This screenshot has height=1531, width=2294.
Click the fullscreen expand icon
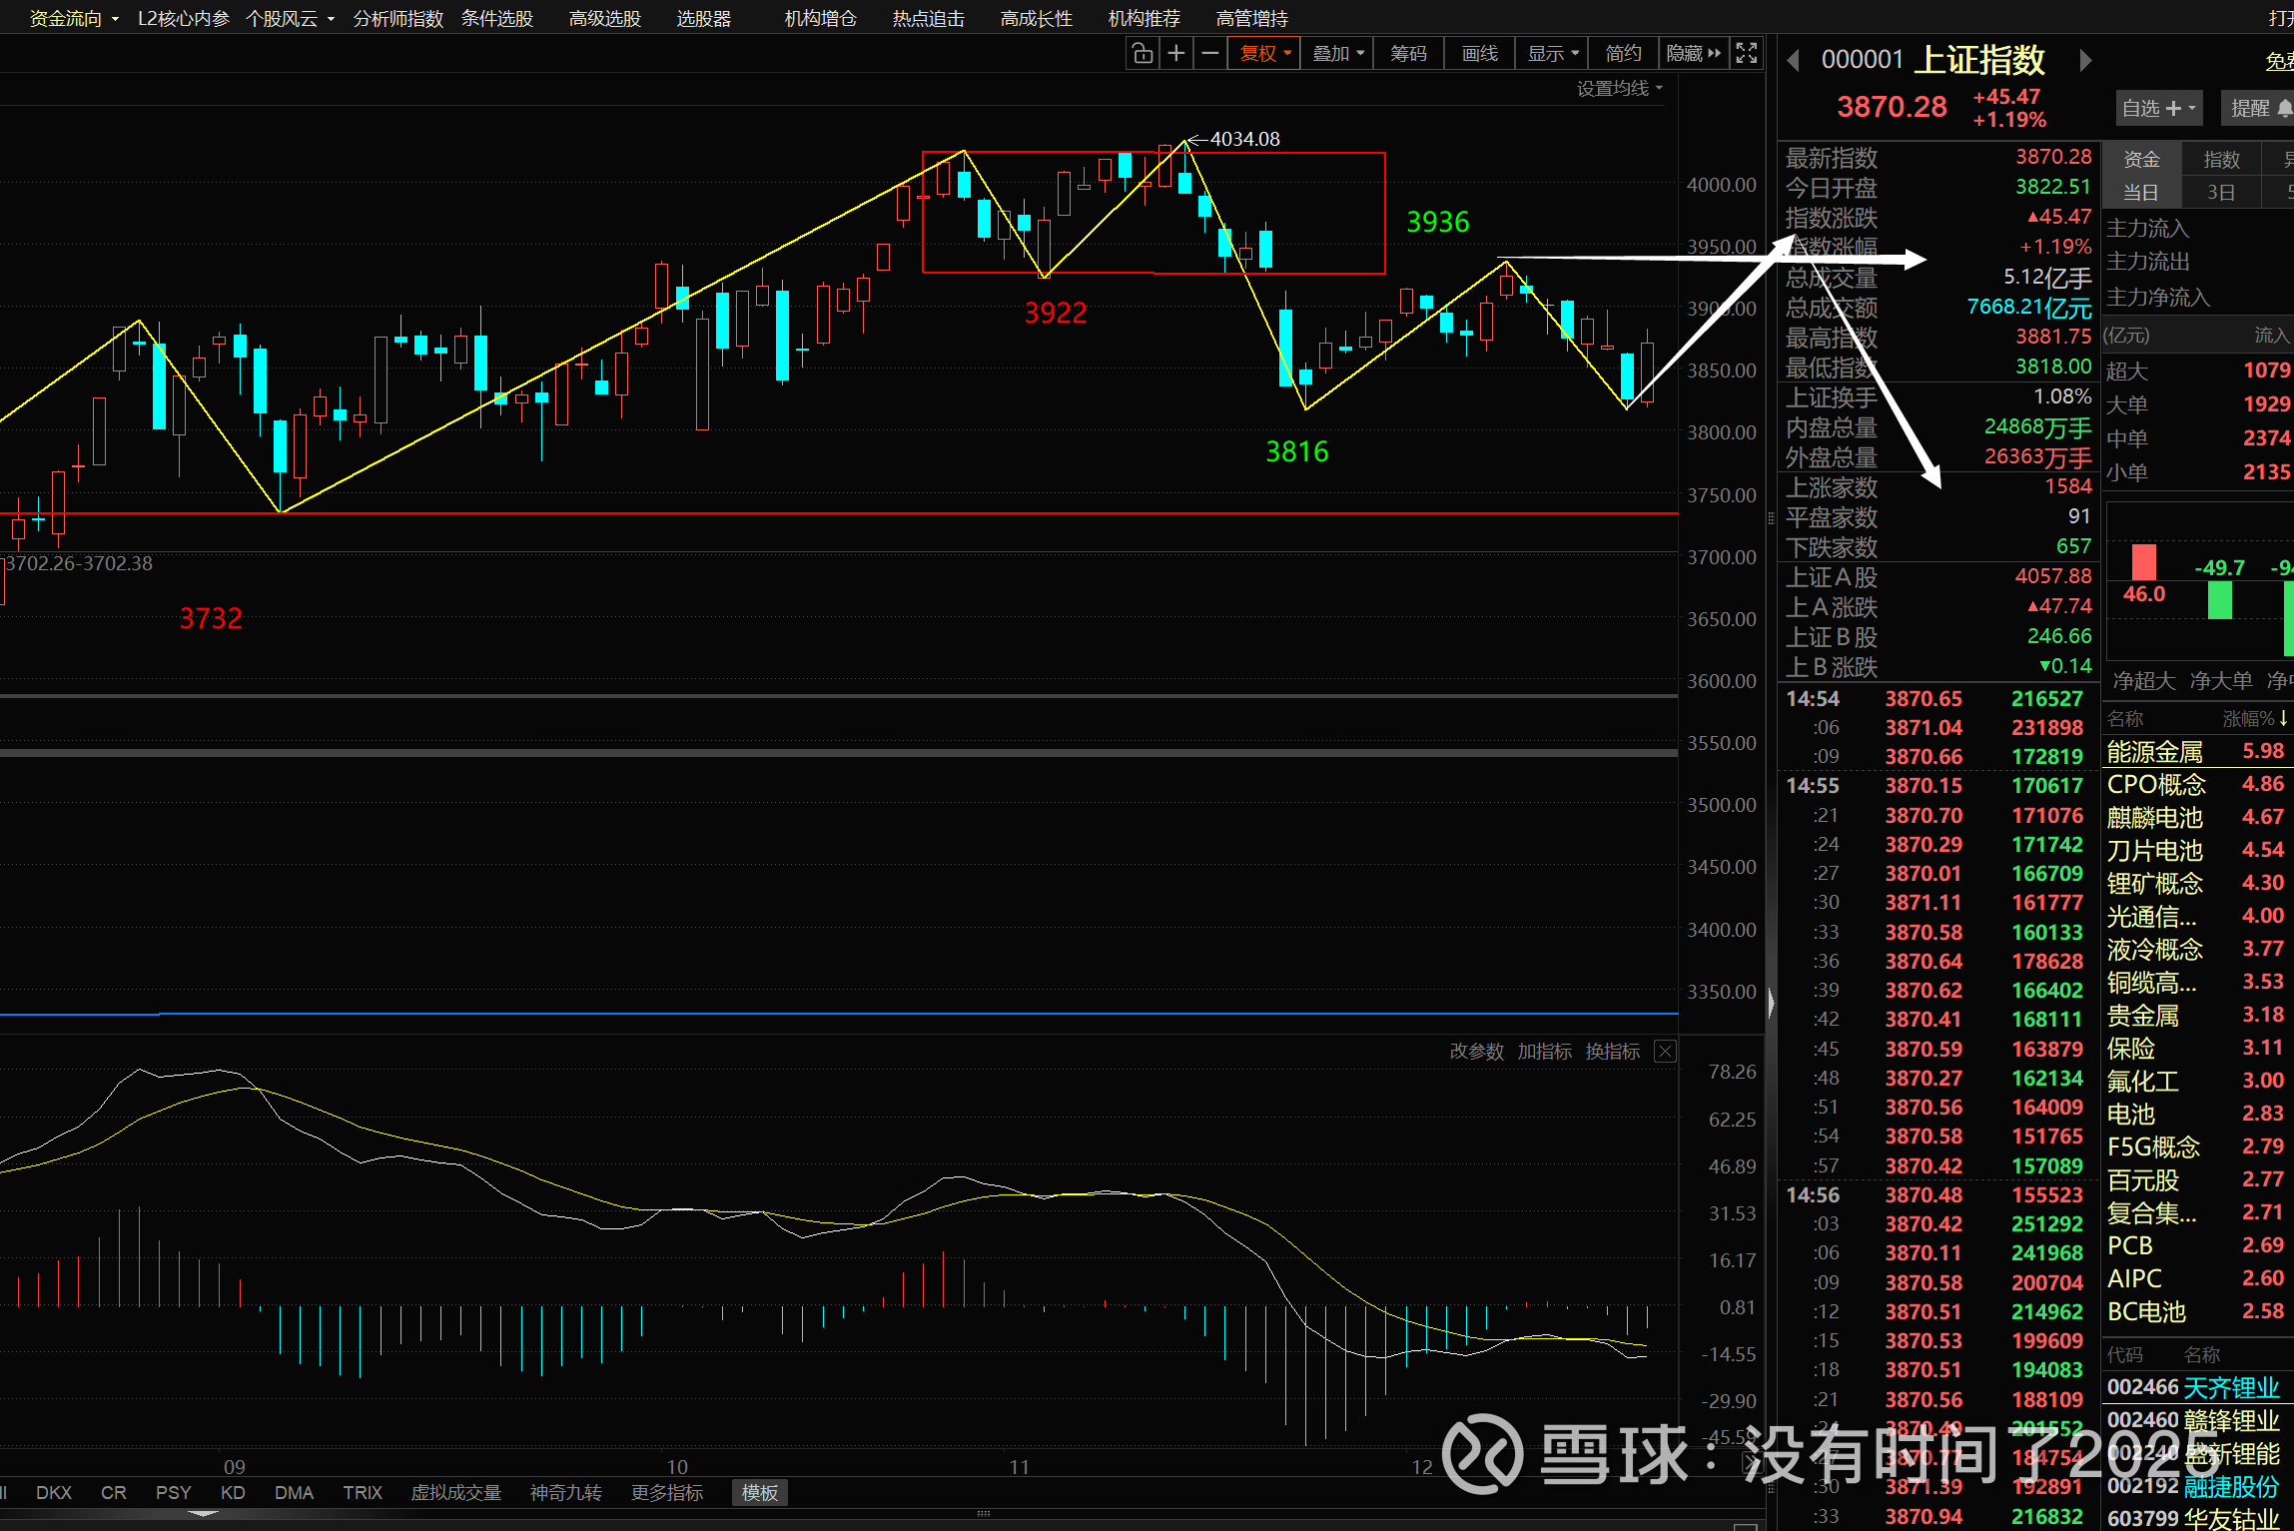(1746, 53)
